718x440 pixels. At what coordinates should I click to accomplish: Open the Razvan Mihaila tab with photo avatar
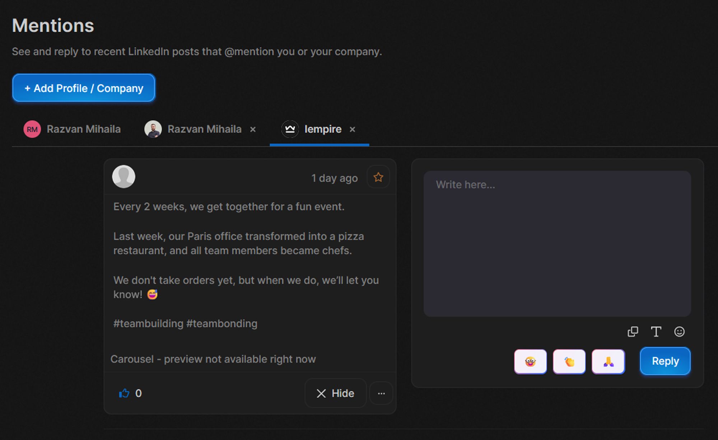click(x=193, y=129)
